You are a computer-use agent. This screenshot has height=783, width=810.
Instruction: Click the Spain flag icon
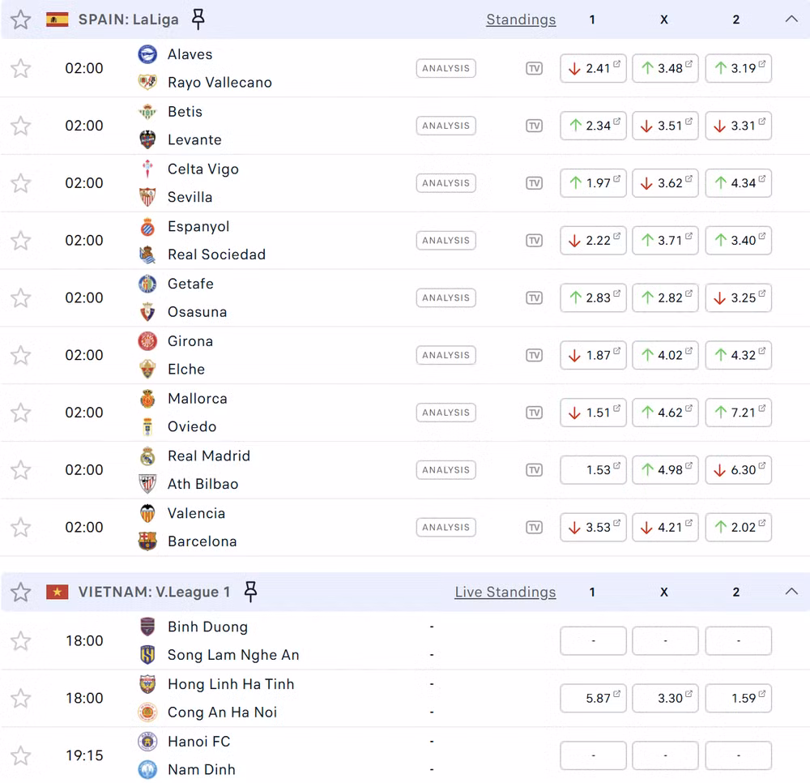tap(58, 19)
